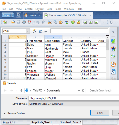This screenshot has height=125, width=119.
Task: Click the Standard selection mode in status bar
Action: pos(65,122)
